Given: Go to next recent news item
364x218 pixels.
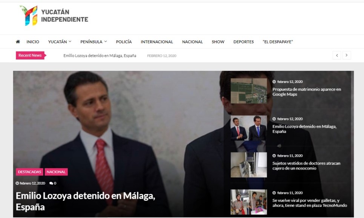Looking at the screenshot, I should pyautogui.click(x=347, y=55).
